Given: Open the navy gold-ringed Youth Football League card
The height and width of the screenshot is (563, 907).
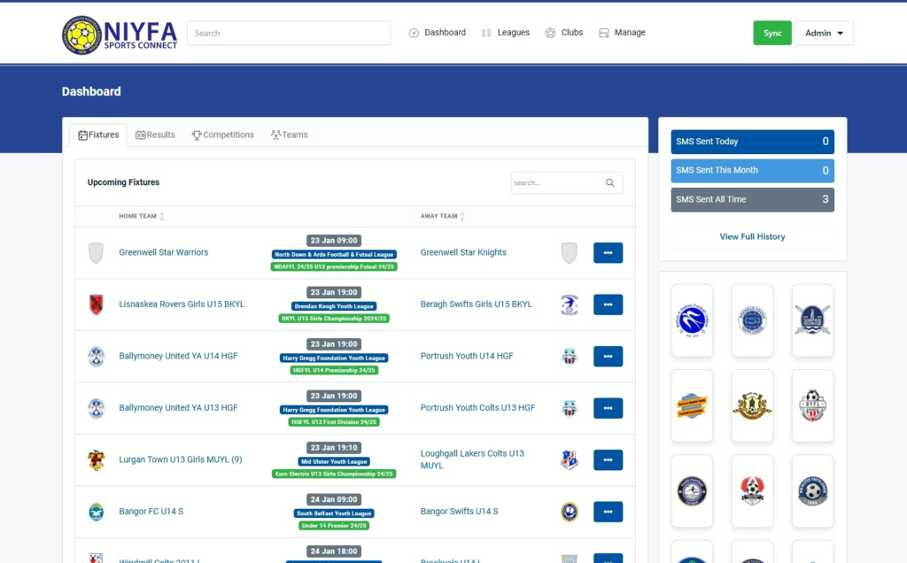Looking at the screenshot, I should point(692,491).
